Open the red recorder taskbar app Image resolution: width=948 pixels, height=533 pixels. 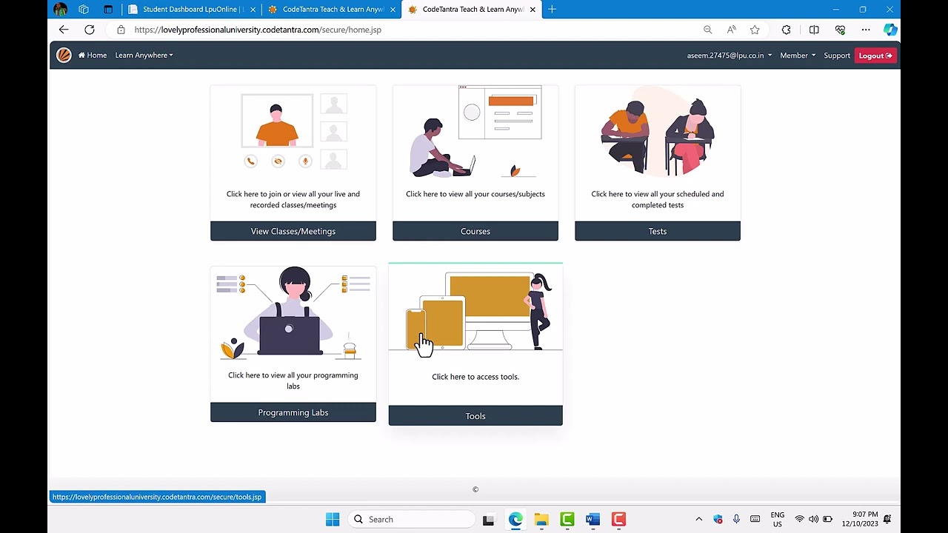(618, 520)
